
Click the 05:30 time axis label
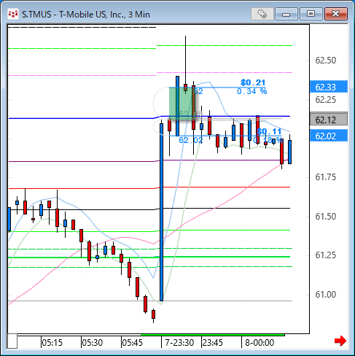tap(93, 343)
